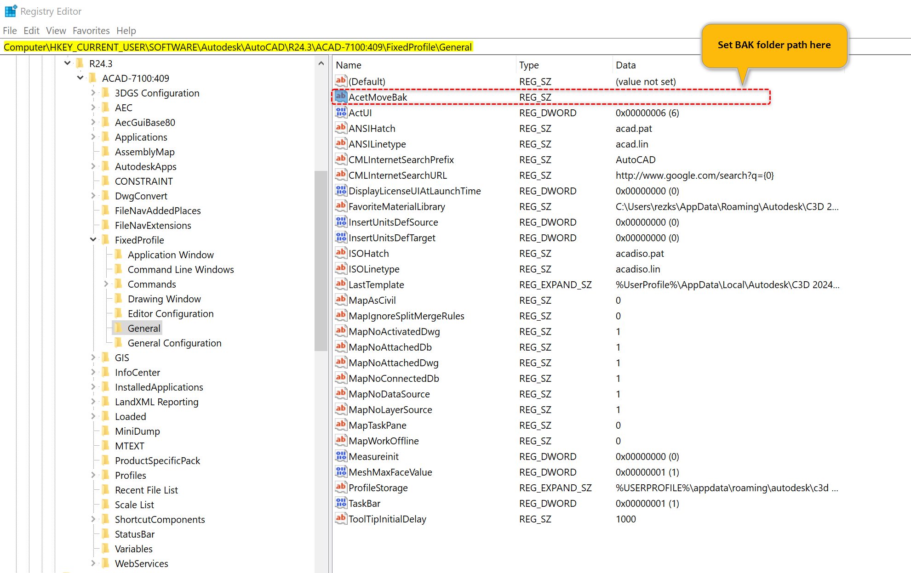The width and height of the screenshot is (911, 573).
Task: Open the Favorites menu
Action: [x=91, y=30]
